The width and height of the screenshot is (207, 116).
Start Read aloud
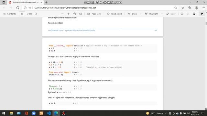point(114,14)
